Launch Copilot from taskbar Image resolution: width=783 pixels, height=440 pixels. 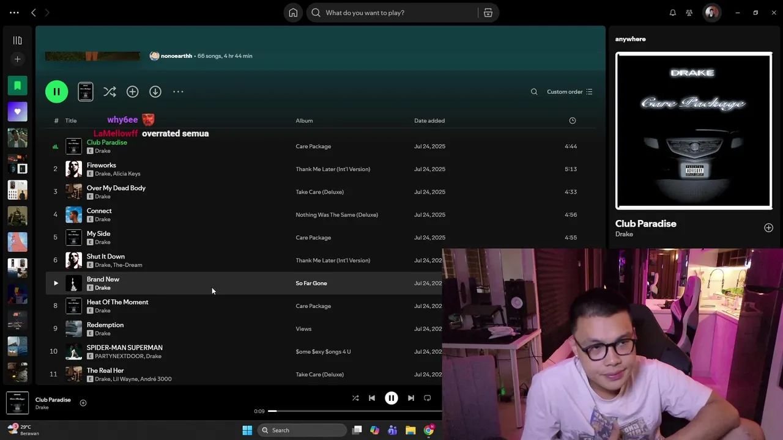click(375, 430)
